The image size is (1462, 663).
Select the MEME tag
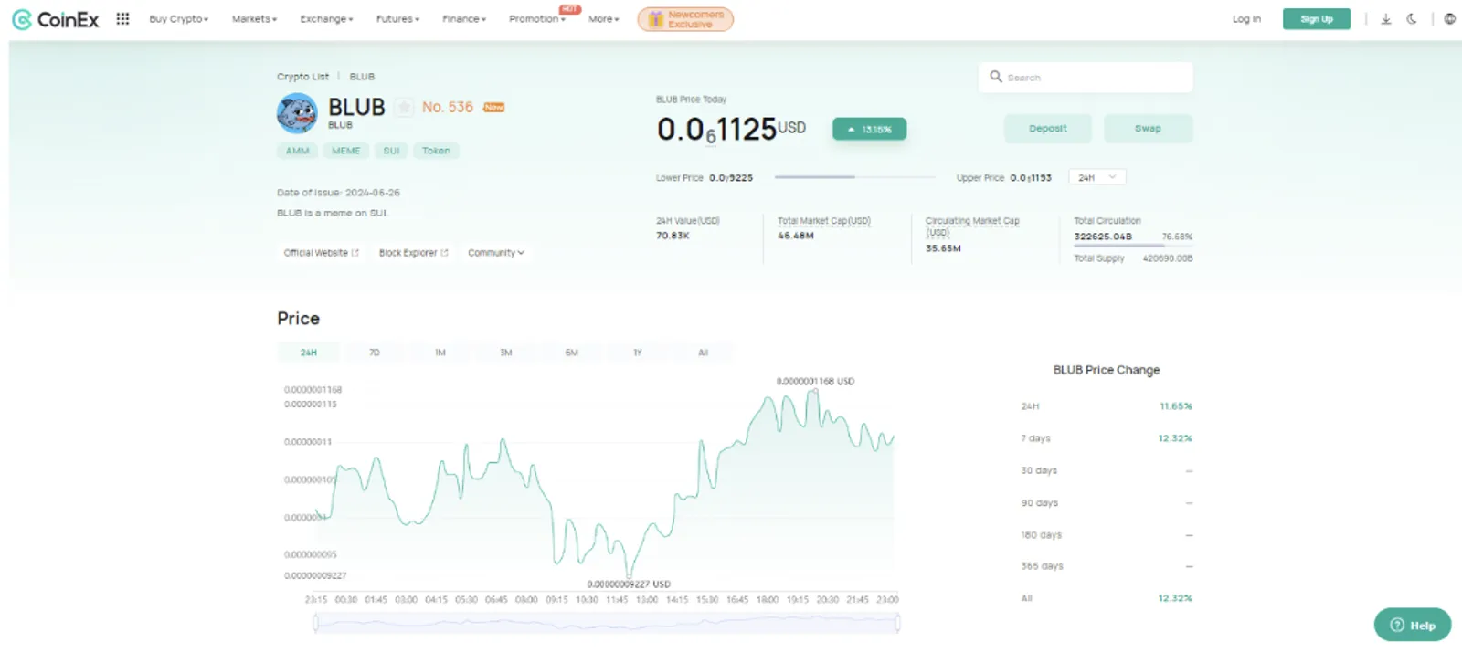click(x=346, y=151)
